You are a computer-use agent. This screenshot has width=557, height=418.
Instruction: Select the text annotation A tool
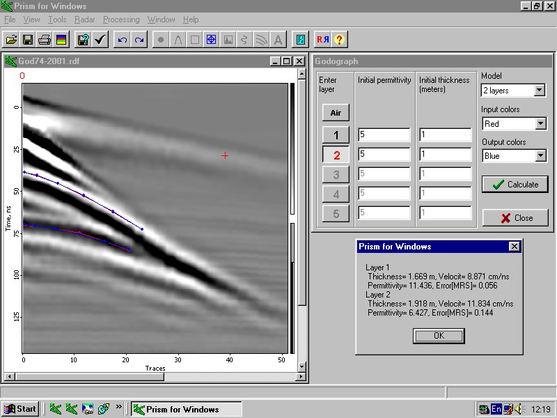coord(278,40)
